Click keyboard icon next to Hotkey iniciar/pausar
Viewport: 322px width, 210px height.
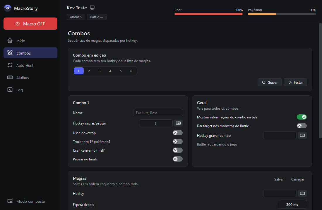[x=178, y=123]
